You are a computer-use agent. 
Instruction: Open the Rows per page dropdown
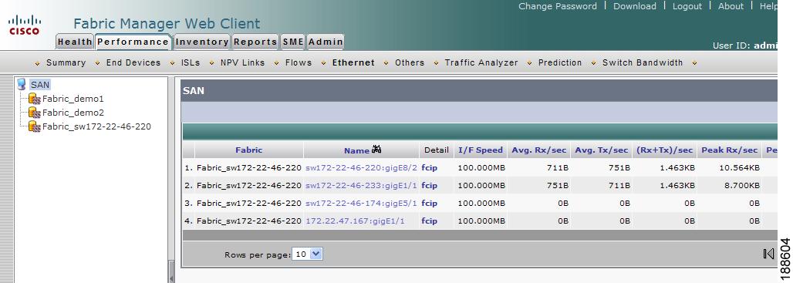[x=308, y=254]
